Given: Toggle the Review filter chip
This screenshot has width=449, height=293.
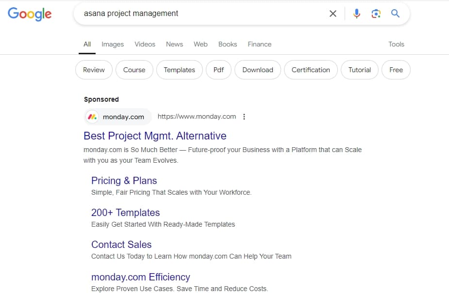Looking at the screenshot, I should pos(94,70).
